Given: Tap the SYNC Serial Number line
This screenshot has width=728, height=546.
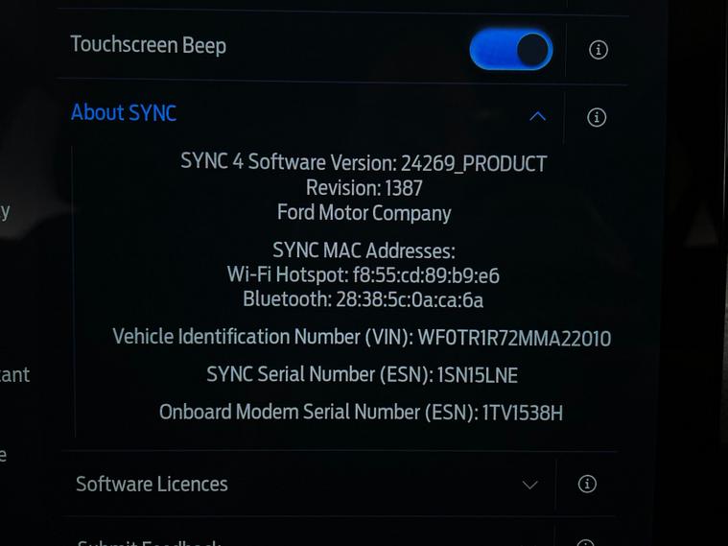Looking at the screenshot, I should pyautogui.click(x=363, y=374).
